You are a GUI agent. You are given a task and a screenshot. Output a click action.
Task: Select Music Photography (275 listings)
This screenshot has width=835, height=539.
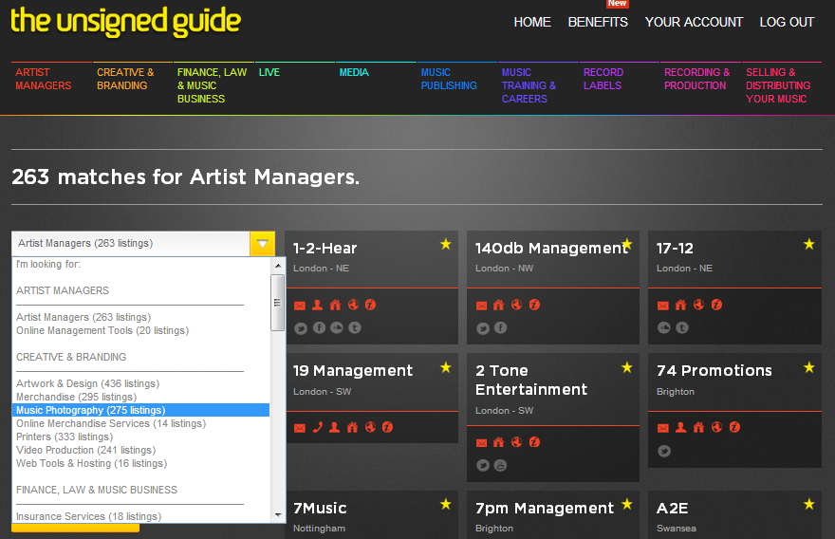pyautogui.click(x=140, y=410)
